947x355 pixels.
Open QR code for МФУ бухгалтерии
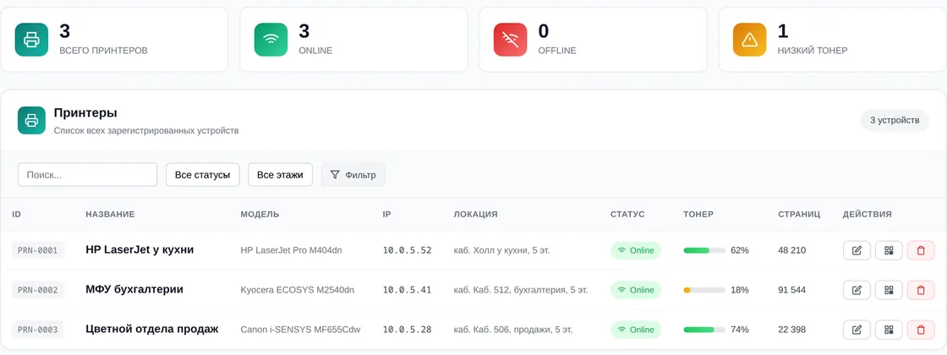click(x=889, y=291)
